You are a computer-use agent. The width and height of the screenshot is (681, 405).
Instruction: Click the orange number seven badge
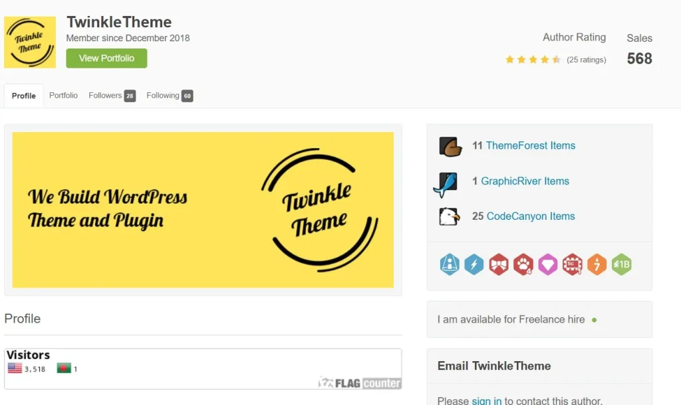597,264
